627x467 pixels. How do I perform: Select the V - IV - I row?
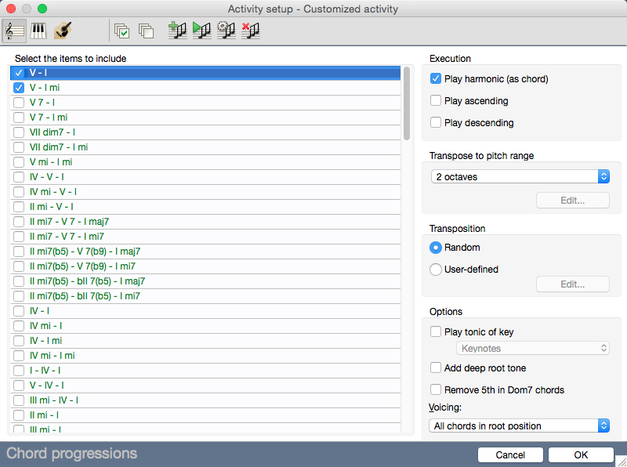click(x=205, y=386)
